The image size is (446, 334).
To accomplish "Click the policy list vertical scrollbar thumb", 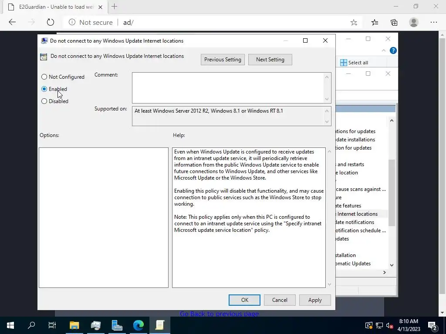I will click(x=392, y=193).
